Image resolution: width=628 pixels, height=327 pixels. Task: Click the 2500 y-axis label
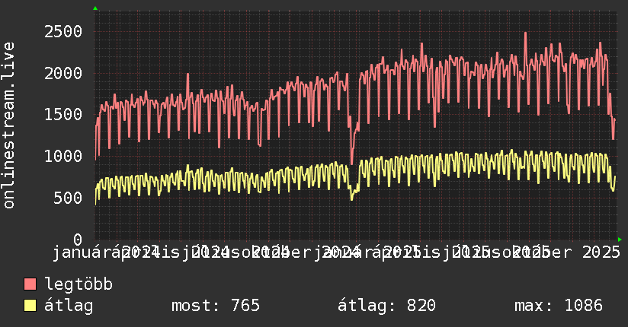point(62,31)
